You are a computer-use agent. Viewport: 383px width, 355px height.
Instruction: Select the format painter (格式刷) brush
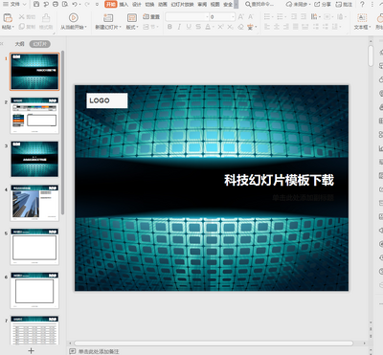pyautogui.click(x=46, y=17)
